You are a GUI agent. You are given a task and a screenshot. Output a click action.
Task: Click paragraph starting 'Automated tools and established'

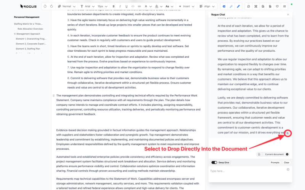click(126, 164)
